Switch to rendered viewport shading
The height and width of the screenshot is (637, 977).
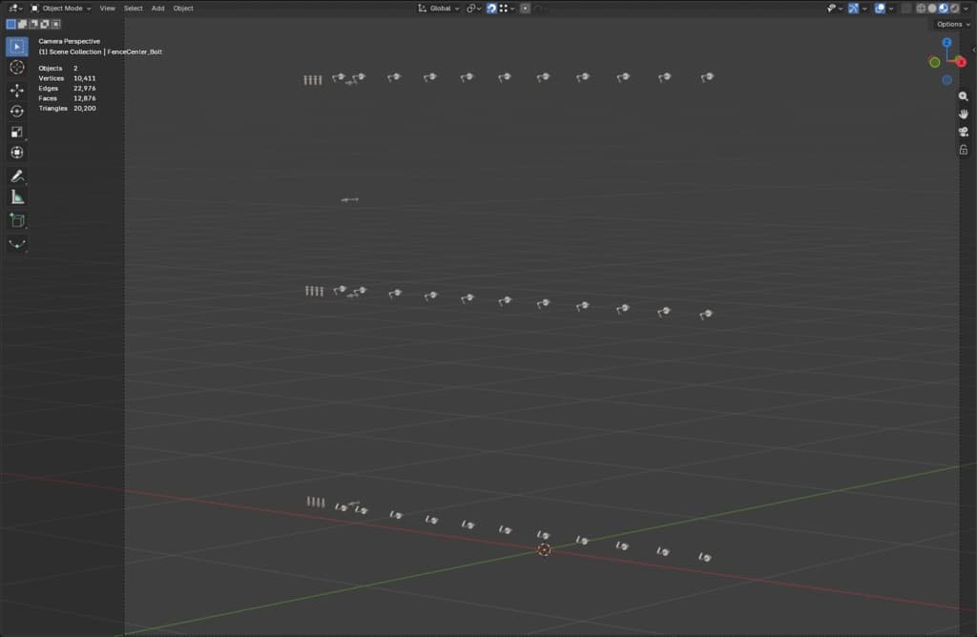(x=954, y=8)
